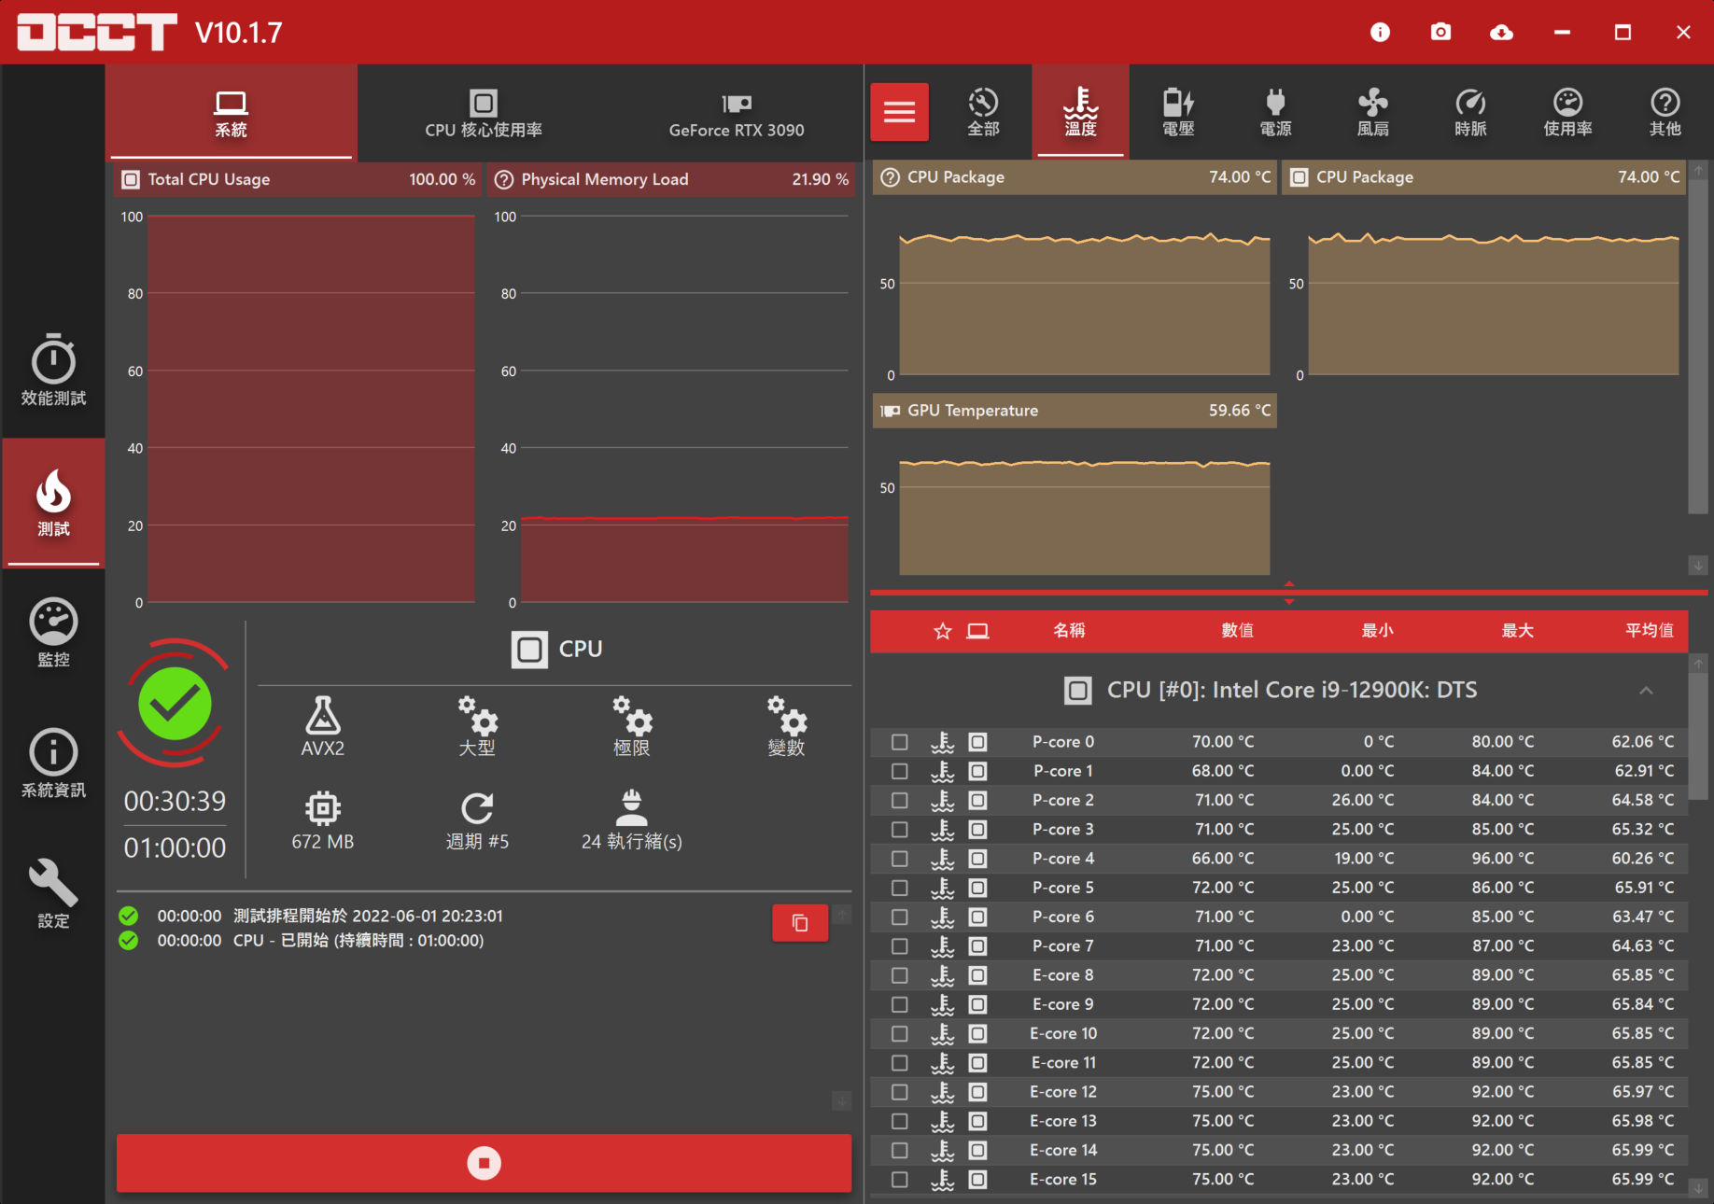1714x1204 pixels.
Task: Check the P-core 4 checkbox
Action: 900,859
